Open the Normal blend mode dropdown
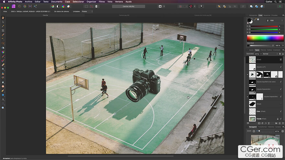The height and width of the screenshot is (160, 285). 270,54
